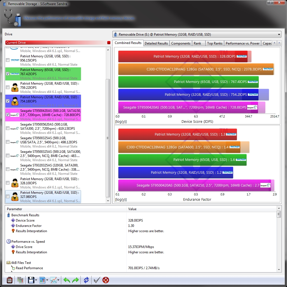Click the orange C300-CTFDDAC128MAG bar in Device Score chart
The image size is (287, 287).
(x=196, y=69)
